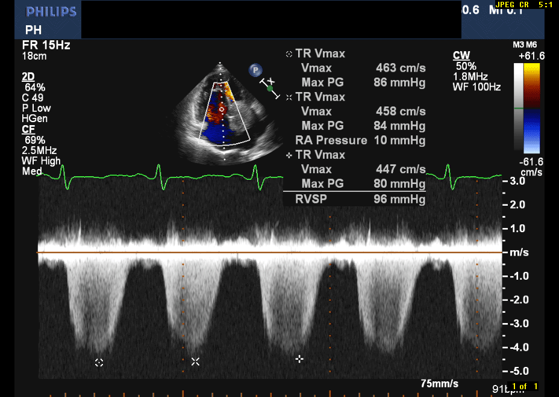Click the '1 of 1' image counter
This screenshot has width=559, height=397.
(x=523, y=386)
